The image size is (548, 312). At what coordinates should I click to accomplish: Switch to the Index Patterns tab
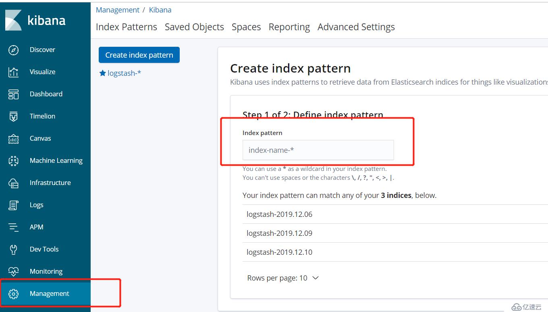[127, 27]
